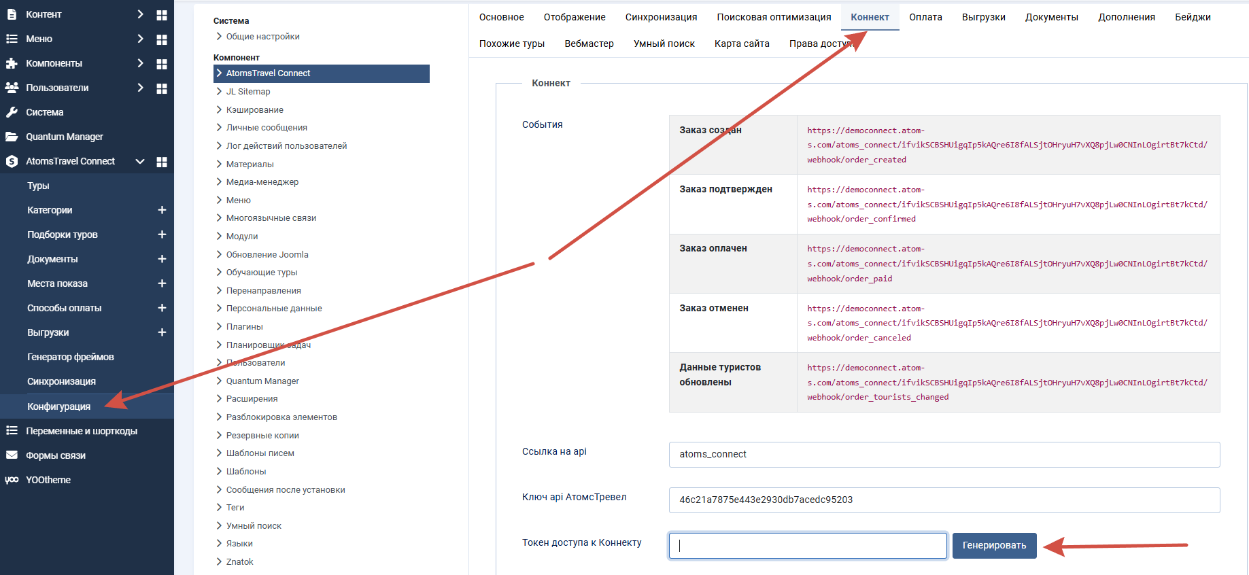1249x575 pixels.
Task: Add new item with plus next to Категории
Action: click(162, 210)
